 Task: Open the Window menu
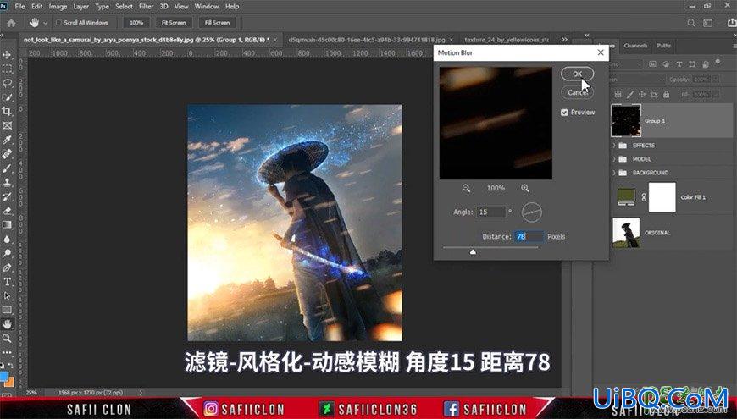click(207, 7)
